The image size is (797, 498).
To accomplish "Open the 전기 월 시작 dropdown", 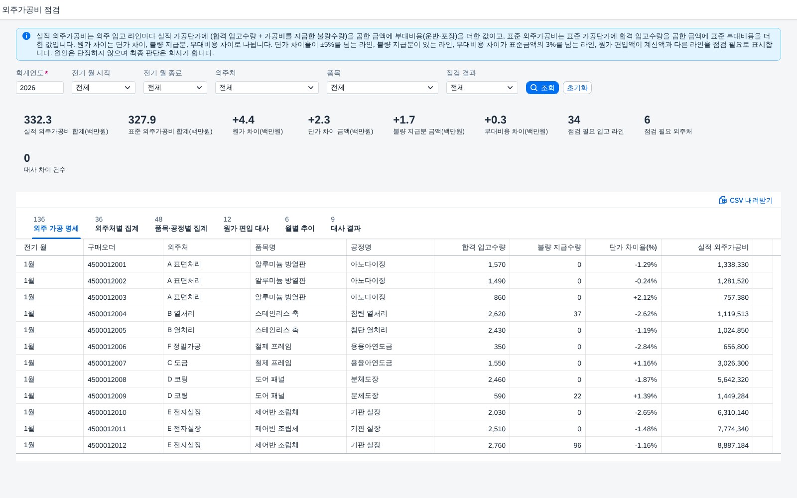I will pyautogui.click(x=104, y=88).
